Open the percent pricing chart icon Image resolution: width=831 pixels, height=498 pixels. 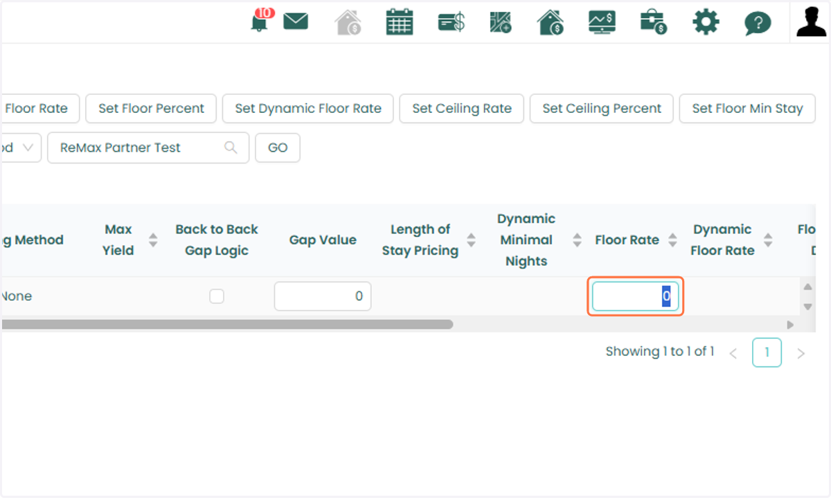[x=500, y=22]
